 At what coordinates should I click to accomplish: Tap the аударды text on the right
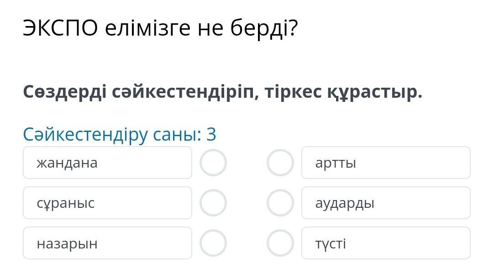pos(345,203)
